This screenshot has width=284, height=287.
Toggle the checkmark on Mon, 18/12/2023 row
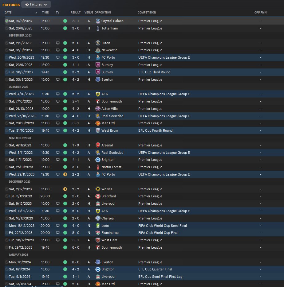(x=6, y=226)
